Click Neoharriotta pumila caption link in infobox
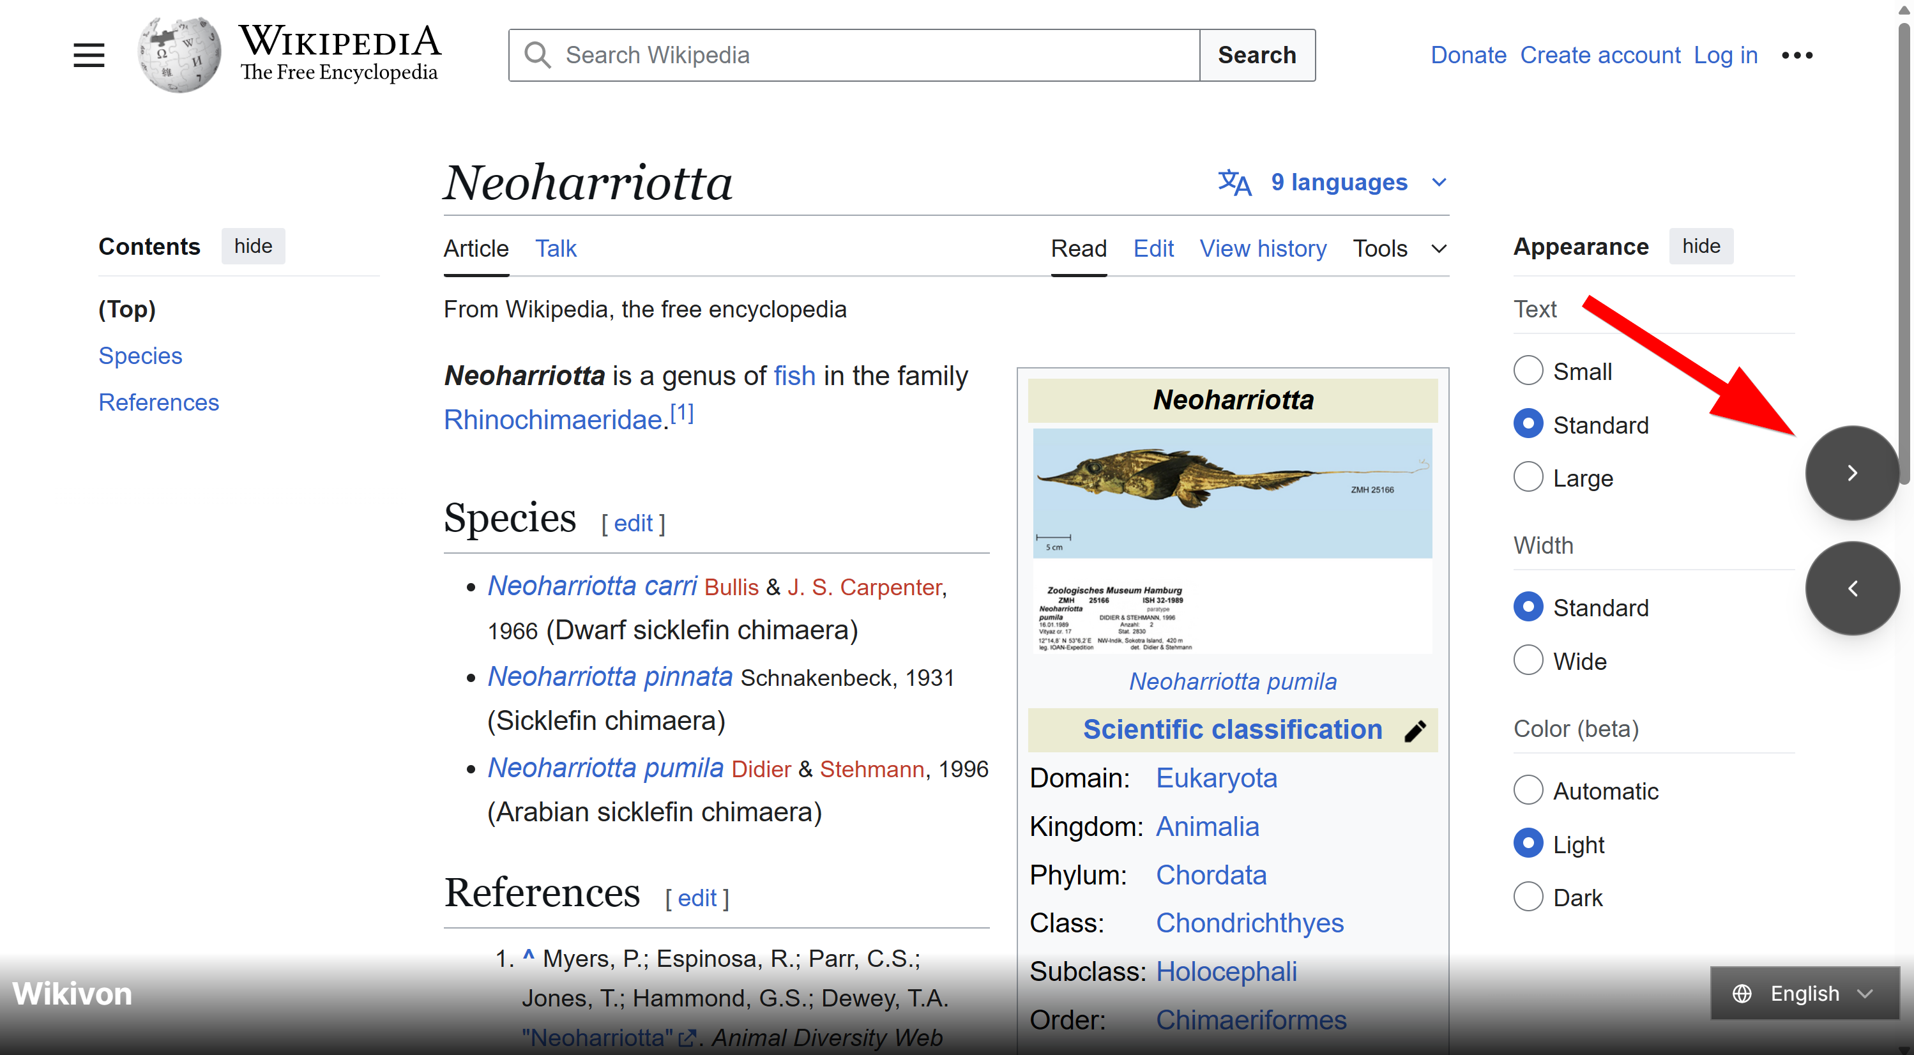This screenshot has height=1055, width=1914. (1233, 681)
